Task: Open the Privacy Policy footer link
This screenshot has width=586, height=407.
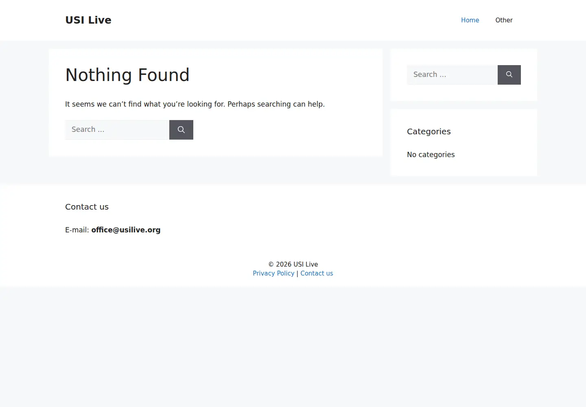Action: pyautogui.click(x=273, y=274)
